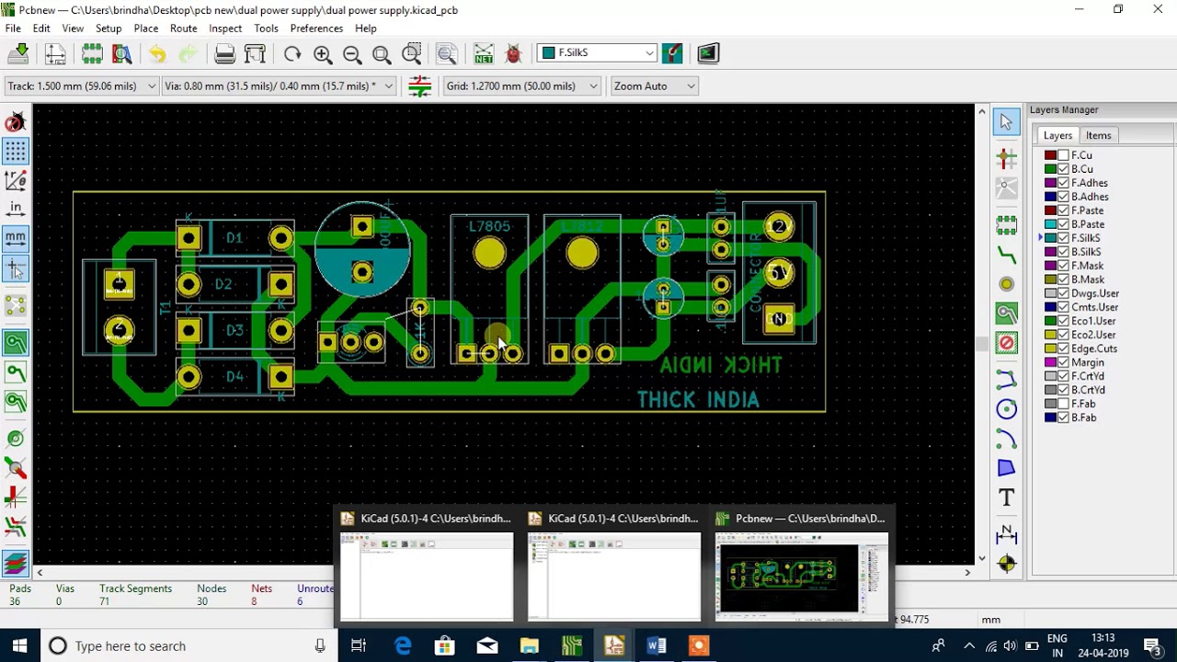The image size is (1177, 662).
Task: Switch to Items tab
Action: coord(1098,135)
